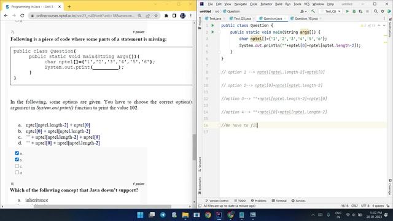Expand the inspection widget down arrow in editor
The image size is (393, 221).
point(384,26)
